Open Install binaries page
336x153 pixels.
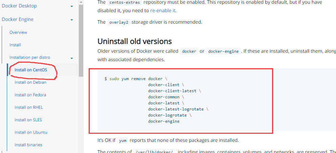click(28, 145)
